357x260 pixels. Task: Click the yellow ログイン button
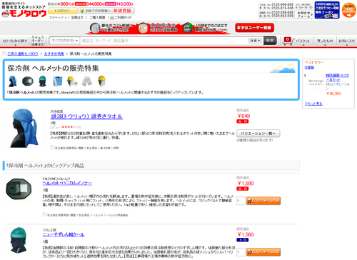coord(63,11)
